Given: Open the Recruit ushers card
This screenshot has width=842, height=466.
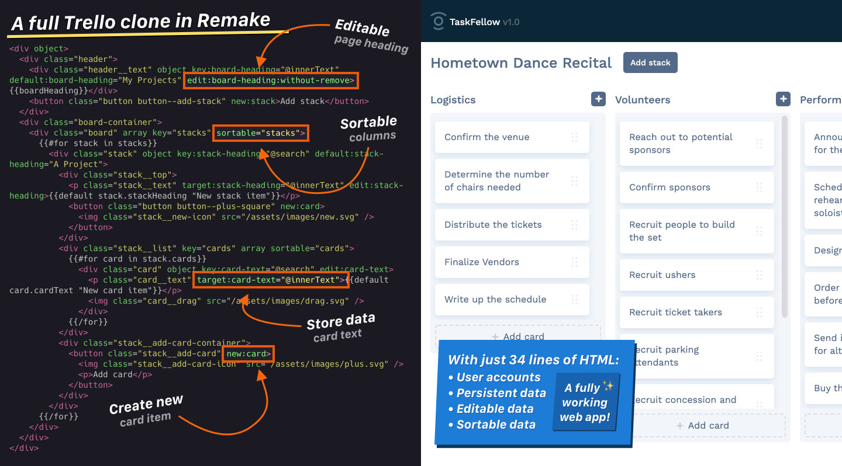Looking at the screenshot, I should [x=697, y=275].
